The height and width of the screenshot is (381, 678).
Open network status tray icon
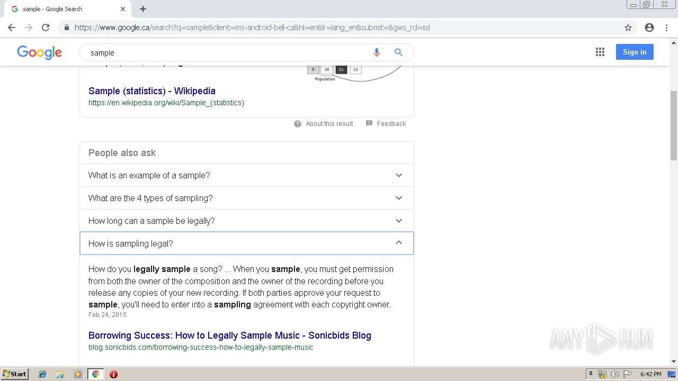602,374
